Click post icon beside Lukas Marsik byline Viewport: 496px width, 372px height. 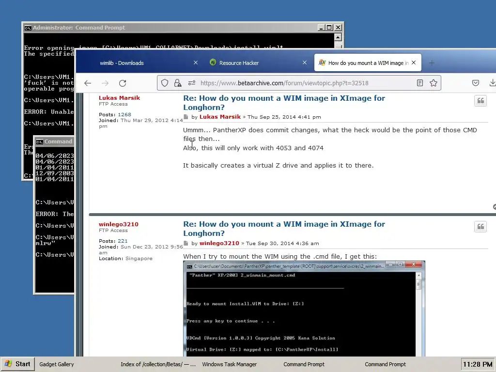pyautogui.click(x=186, y=117)
